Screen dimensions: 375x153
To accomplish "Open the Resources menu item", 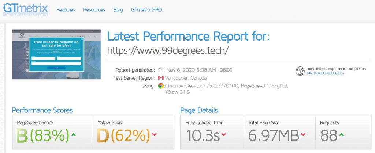I will click(94, 10).
